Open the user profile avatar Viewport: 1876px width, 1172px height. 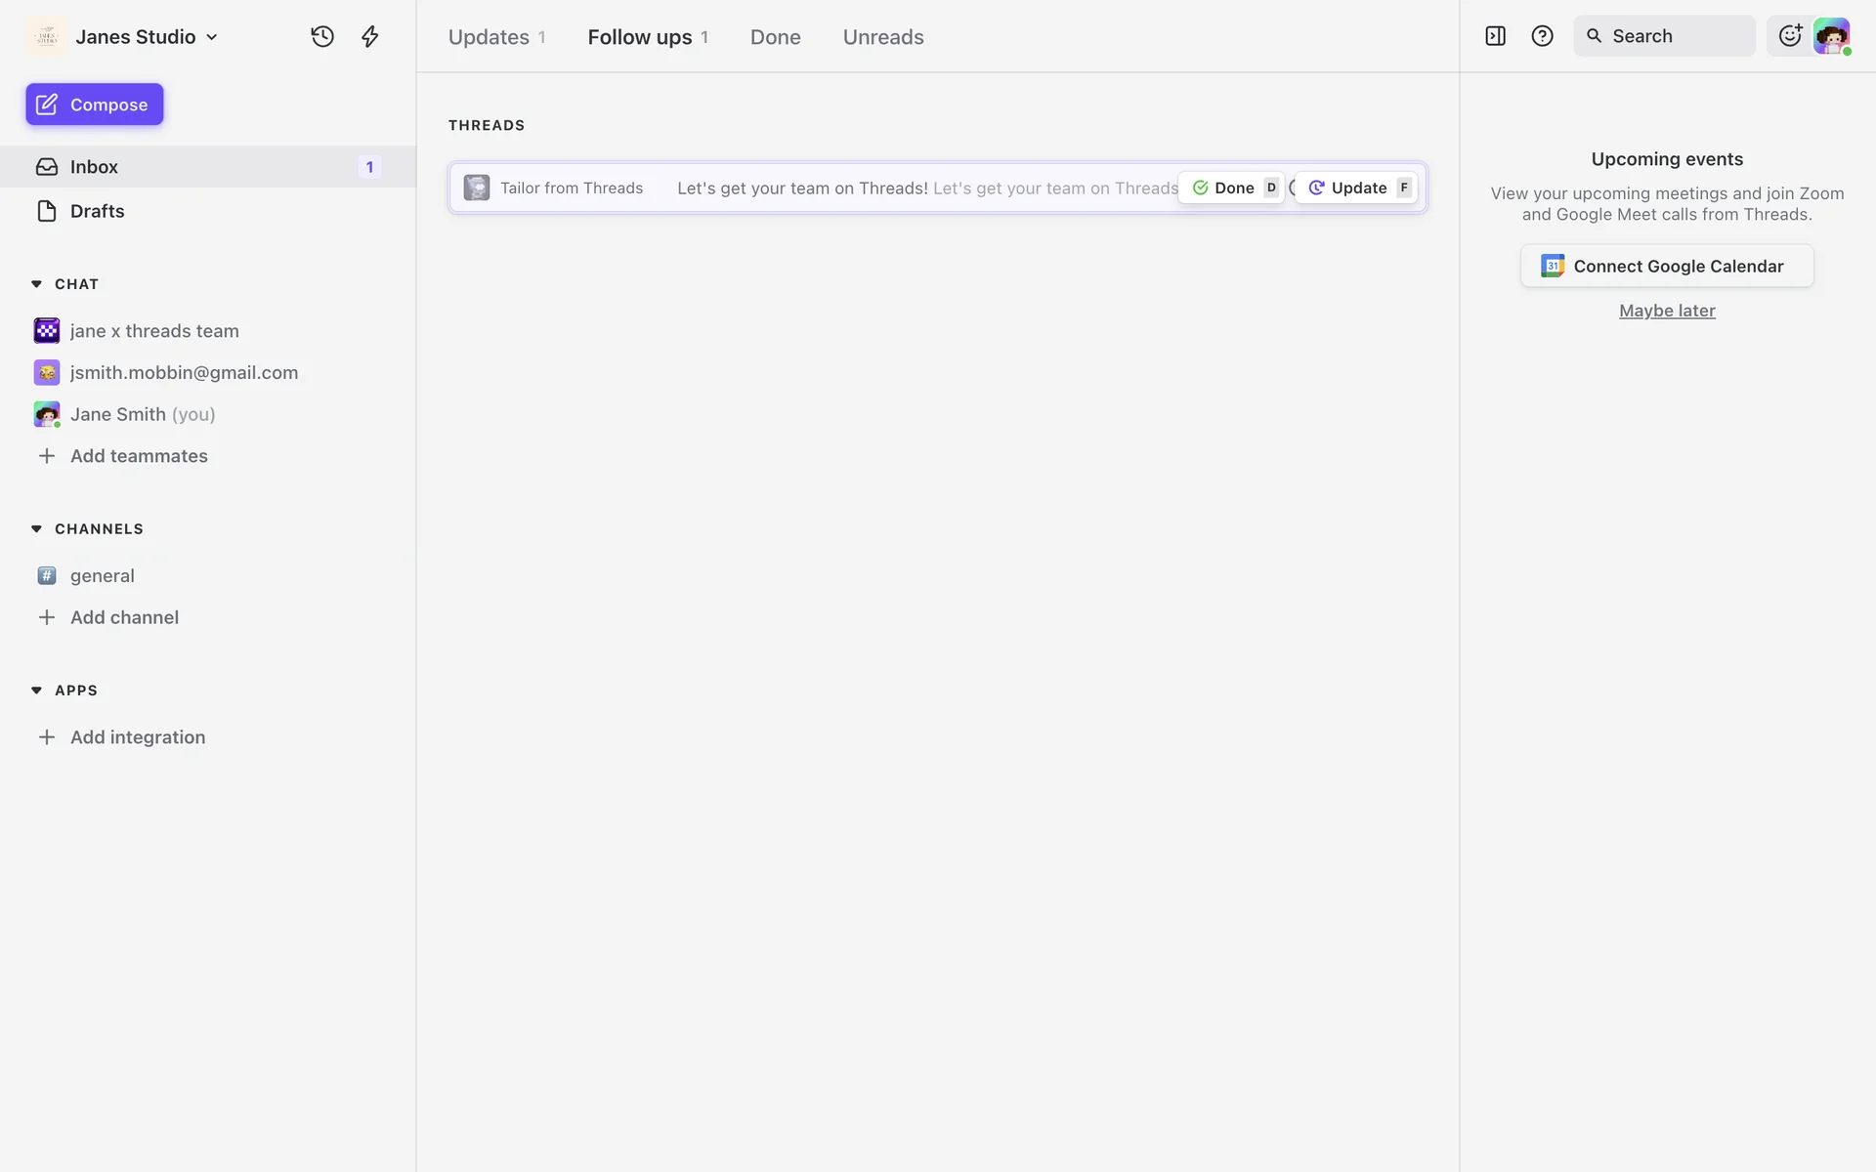(1832, 37)
